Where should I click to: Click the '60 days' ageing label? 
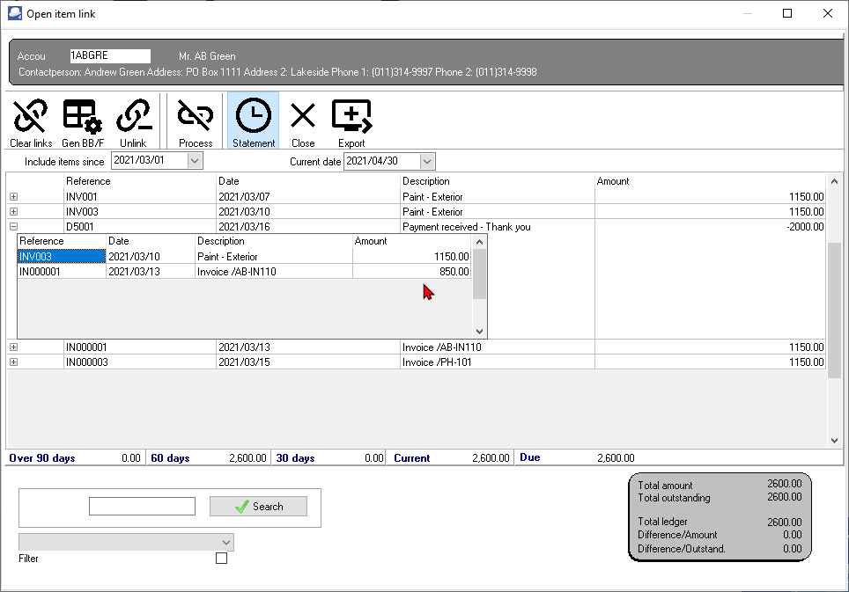[170, 458]
